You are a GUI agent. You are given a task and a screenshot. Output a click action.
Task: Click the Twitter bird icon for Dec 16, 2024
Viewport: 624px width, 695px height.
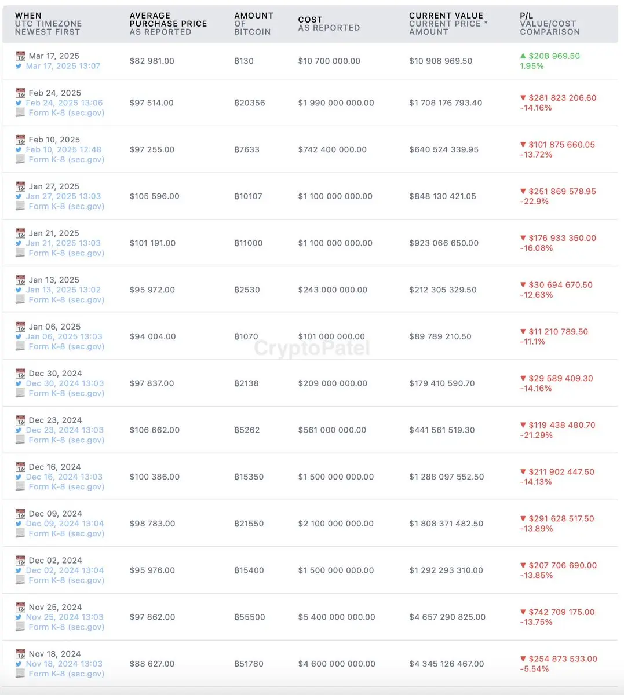pos(19,477)
